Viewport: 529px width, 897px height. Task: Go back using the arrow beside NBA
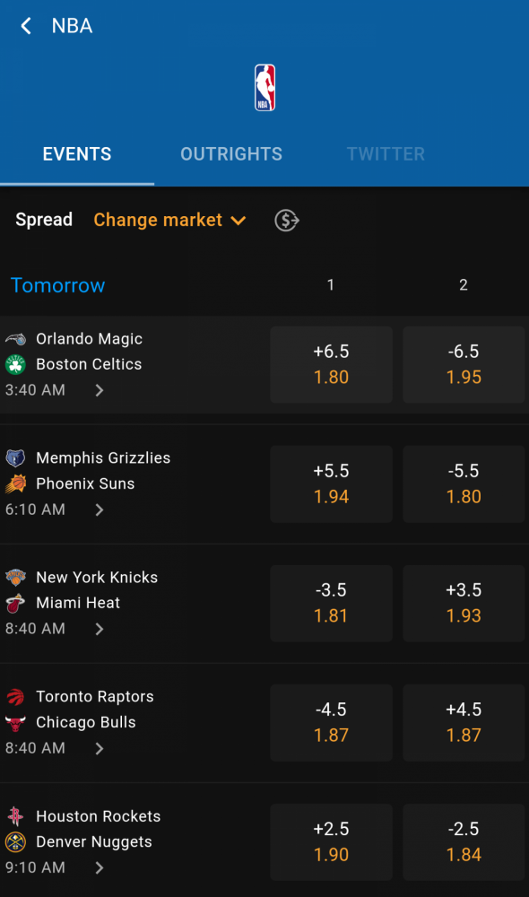26,26
